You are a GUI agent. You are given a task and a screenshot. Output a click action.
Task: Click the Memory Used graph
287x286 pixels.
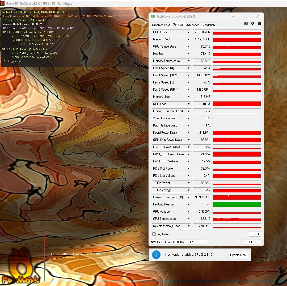pyautogui.click(x=237, y=97)
